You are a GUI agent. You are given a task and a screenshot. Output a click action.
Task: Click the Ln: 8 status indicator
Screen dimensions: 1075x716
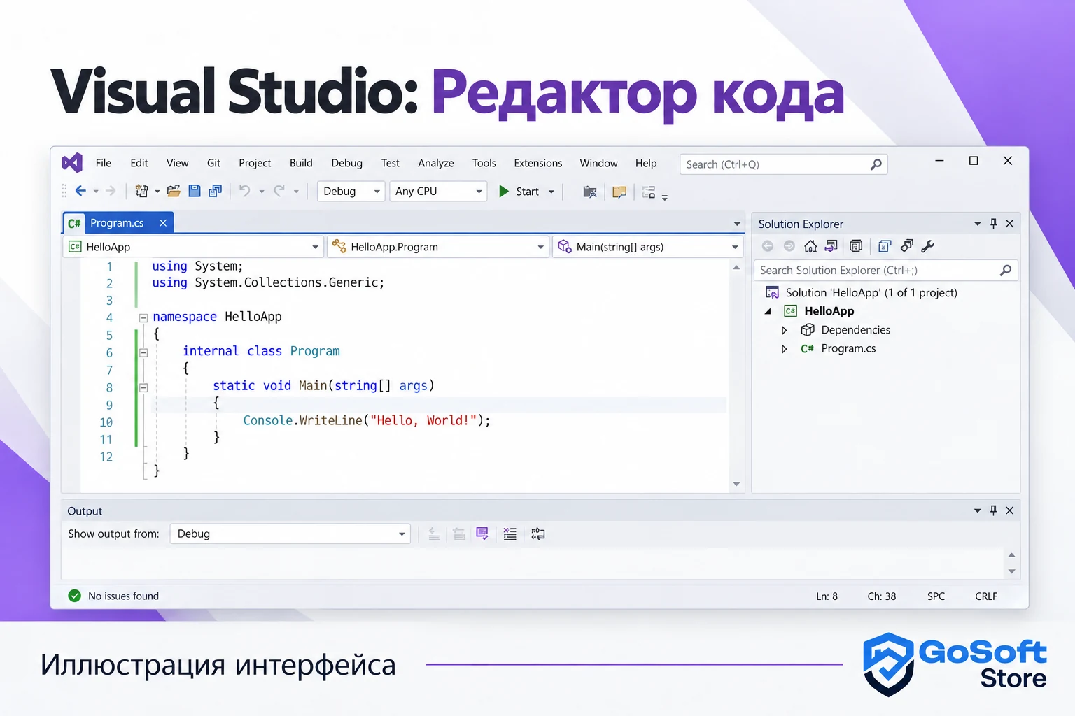click(827, 596)
